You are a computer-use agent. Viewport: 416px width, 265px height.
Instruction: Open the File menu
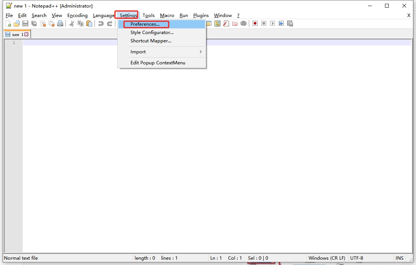[9, 16]
